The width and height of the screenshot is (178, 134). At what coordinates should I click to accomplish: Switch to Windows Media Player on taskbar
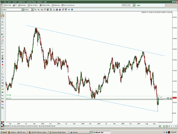click(x=59, y=132)
